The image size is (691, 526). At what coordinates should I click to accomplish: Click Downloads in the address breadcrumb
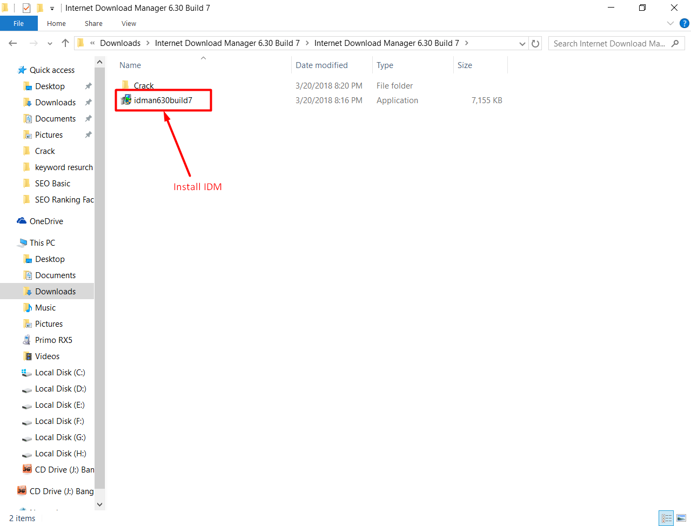point(120,43)
